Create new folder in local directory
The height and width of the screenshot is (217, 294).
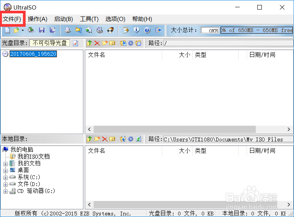click(x=97, y=139)
